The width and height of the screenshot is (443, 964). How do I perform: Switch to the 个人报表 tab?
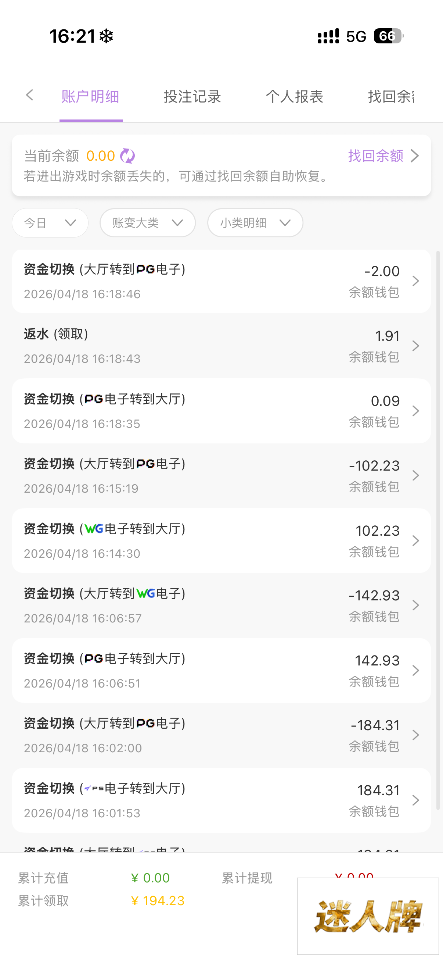pos(294,97)
